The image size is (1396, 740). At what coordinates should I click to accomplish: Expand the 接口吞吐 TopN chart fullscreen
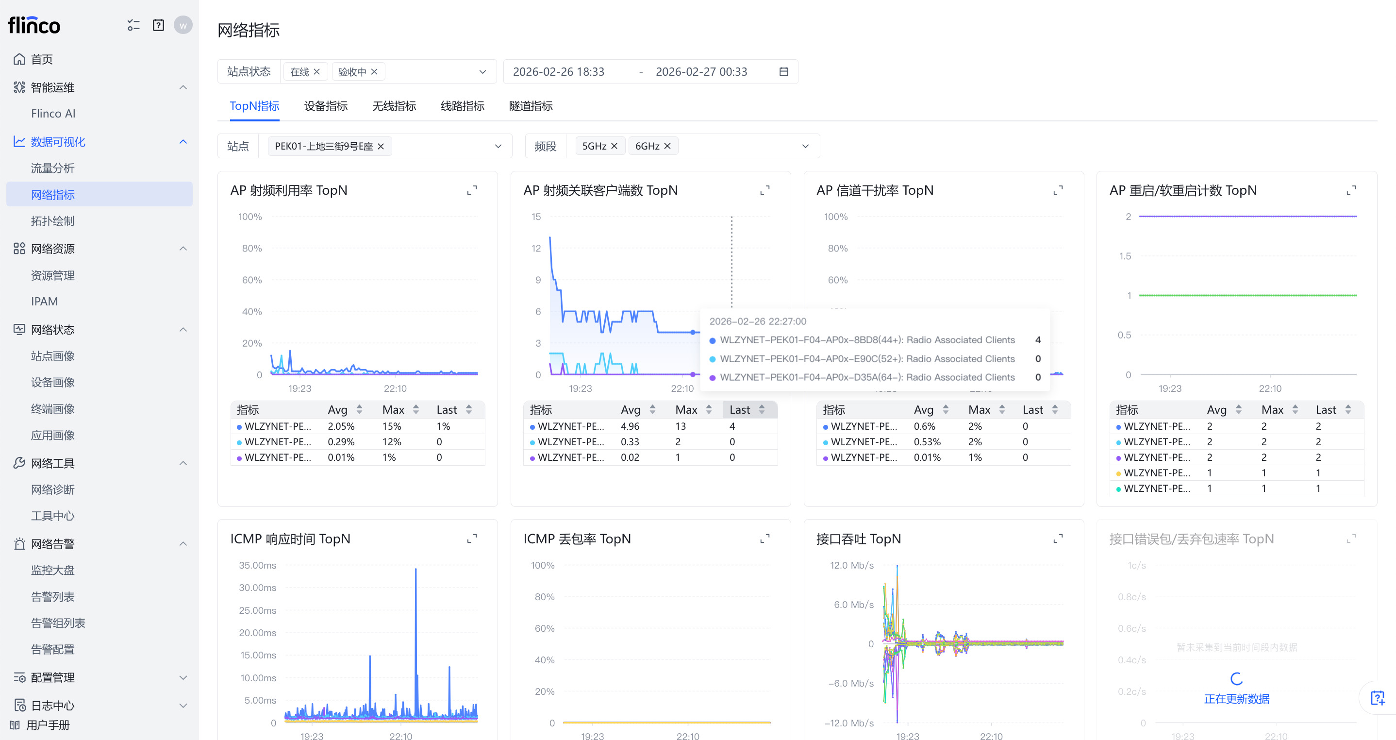click(x=1057, y=538)
